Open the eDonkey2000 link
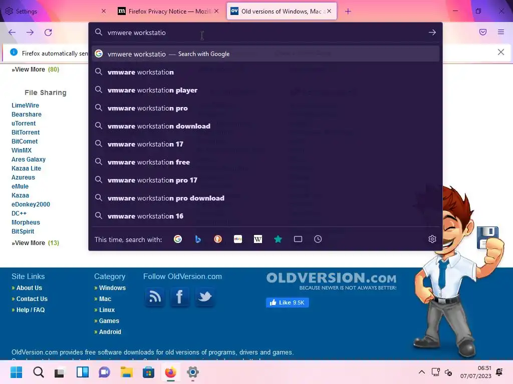Image resolution: width=513 pixels, height=384 pixels. pos(31,204)
